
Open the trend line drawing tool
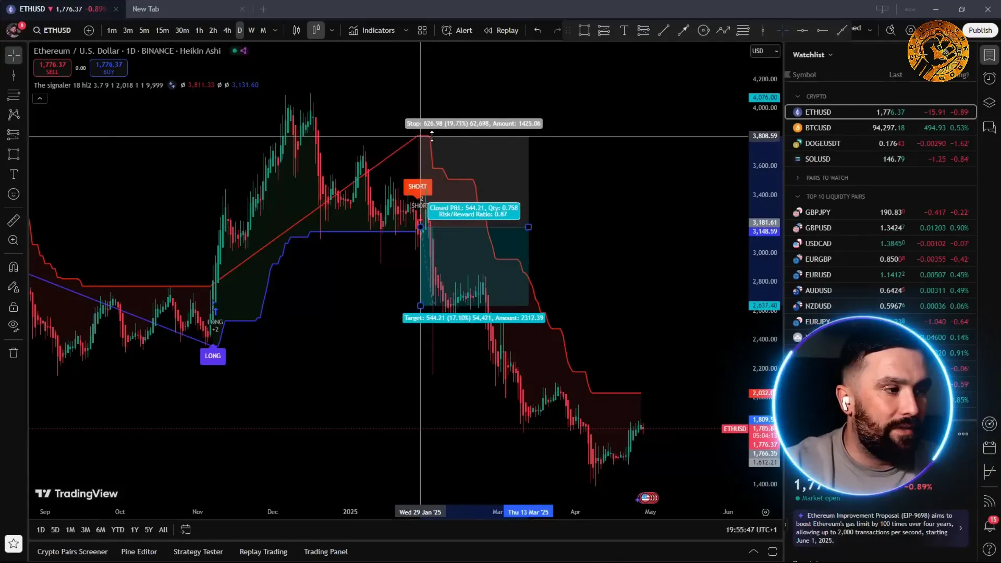coord(14,76)
